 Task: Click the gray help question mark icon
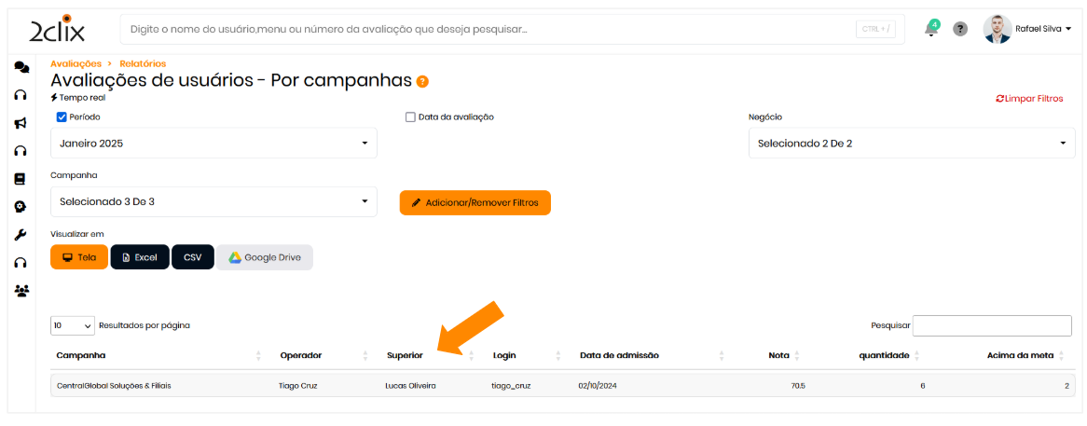pyautogui.click(x=960, y=29)
